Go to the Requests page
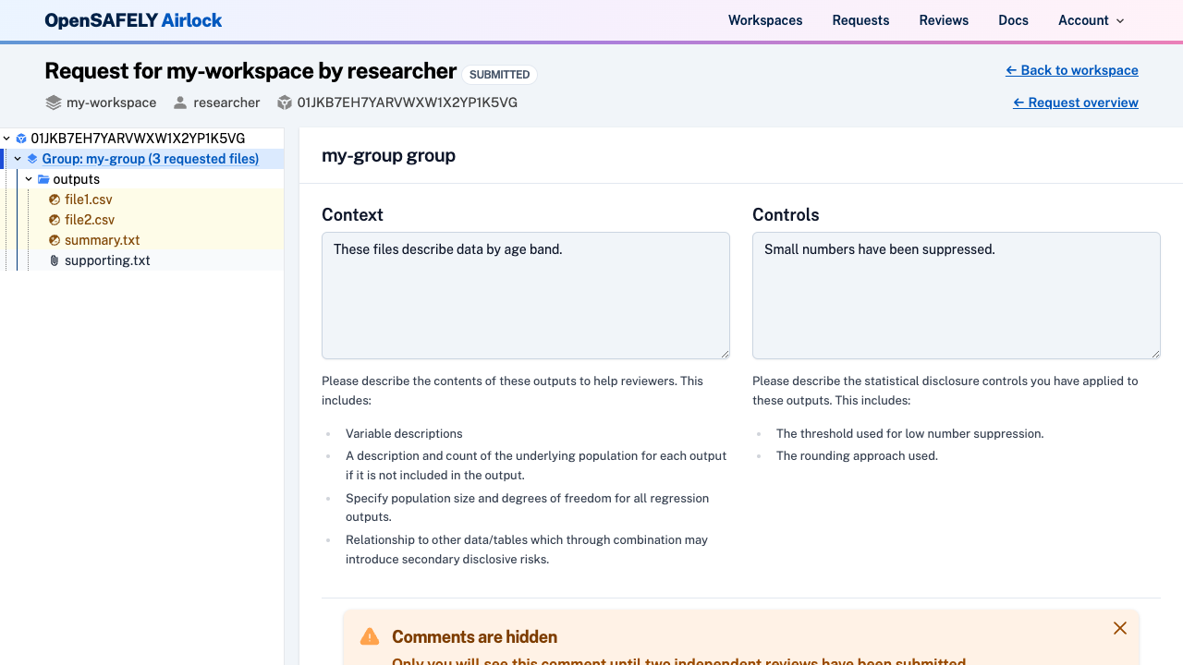 [x=860, y=20]
